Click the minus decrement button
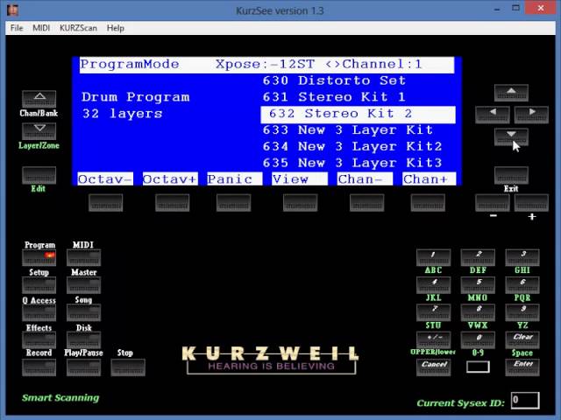Viewport: 561px width, 420px height. 493,202
